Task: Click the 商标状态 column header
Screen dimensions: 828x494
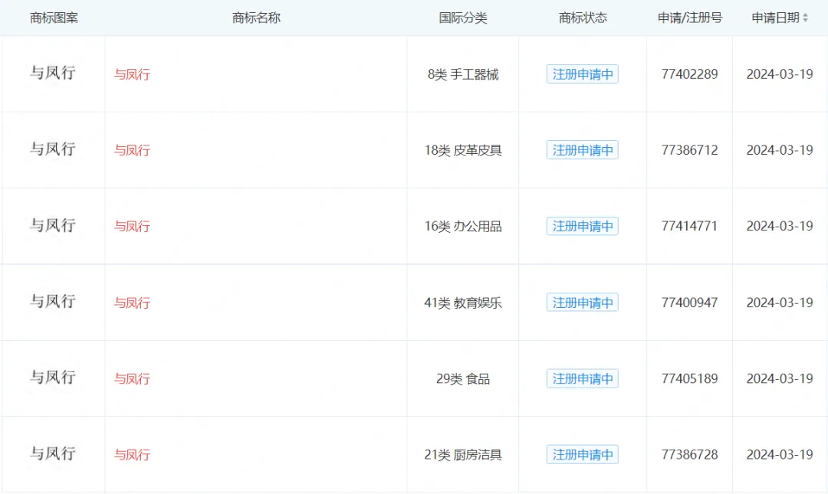Action: (x=583, y=18)
